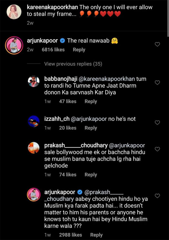
Task: View 74 likes on prakash's reply
Action: click(68, 175)
